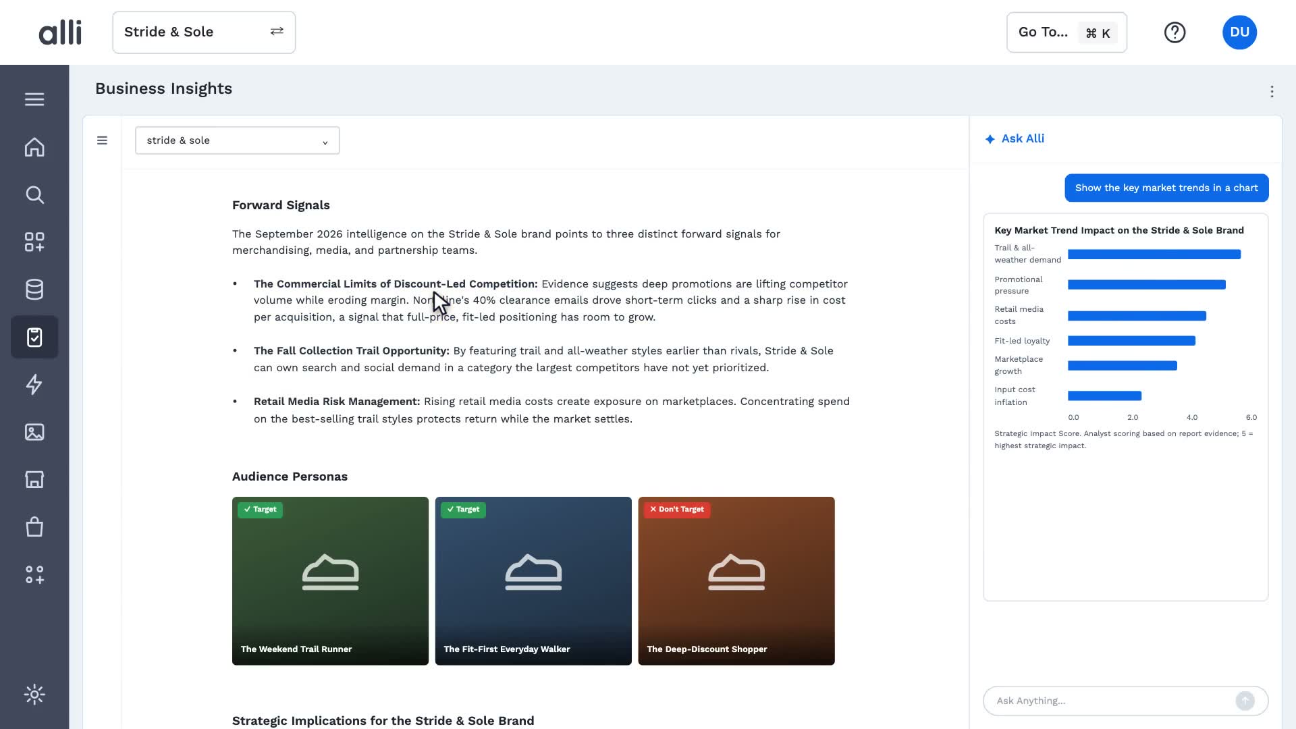Open The Deep-Discount Shopper persona card
1296x729 pixels.
(736, 581)
